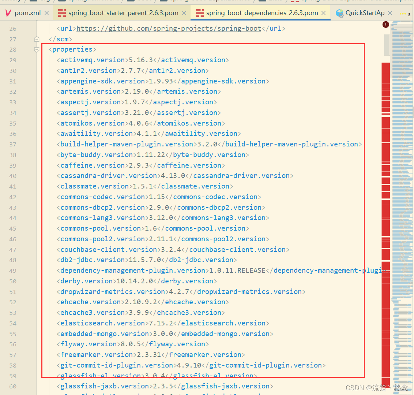Click the flyway.version value 8.0.5
Image resolution: width=414 pixels, height=395 pixels.
tap(131, 343)
